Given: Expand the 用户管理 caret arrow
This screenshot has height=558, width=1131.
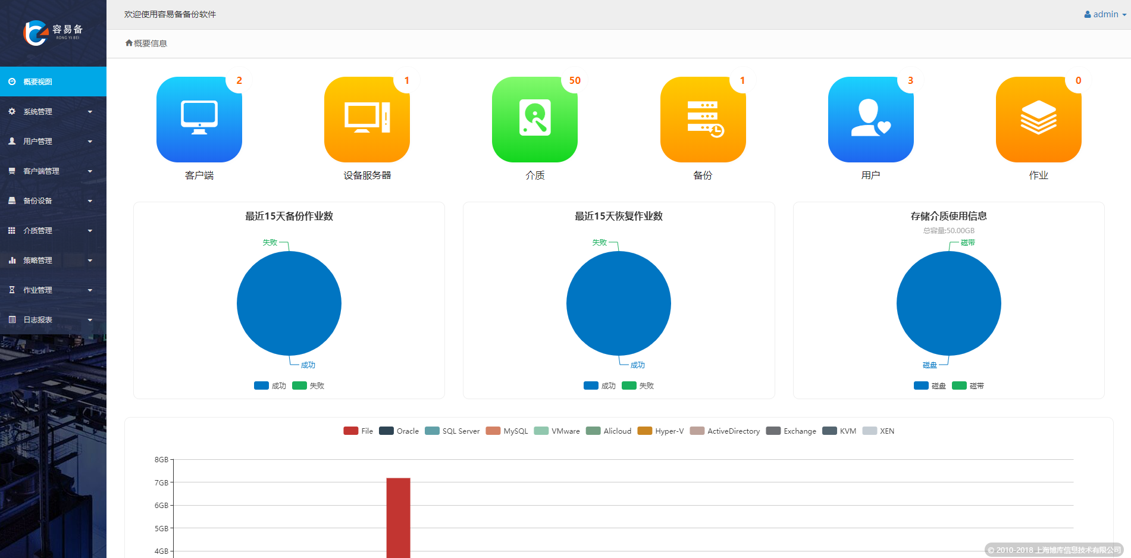Looking at the screenshot, I should (90, 142).
